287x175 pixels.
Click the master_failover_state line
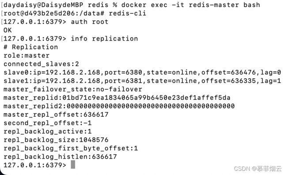[73, 89]
